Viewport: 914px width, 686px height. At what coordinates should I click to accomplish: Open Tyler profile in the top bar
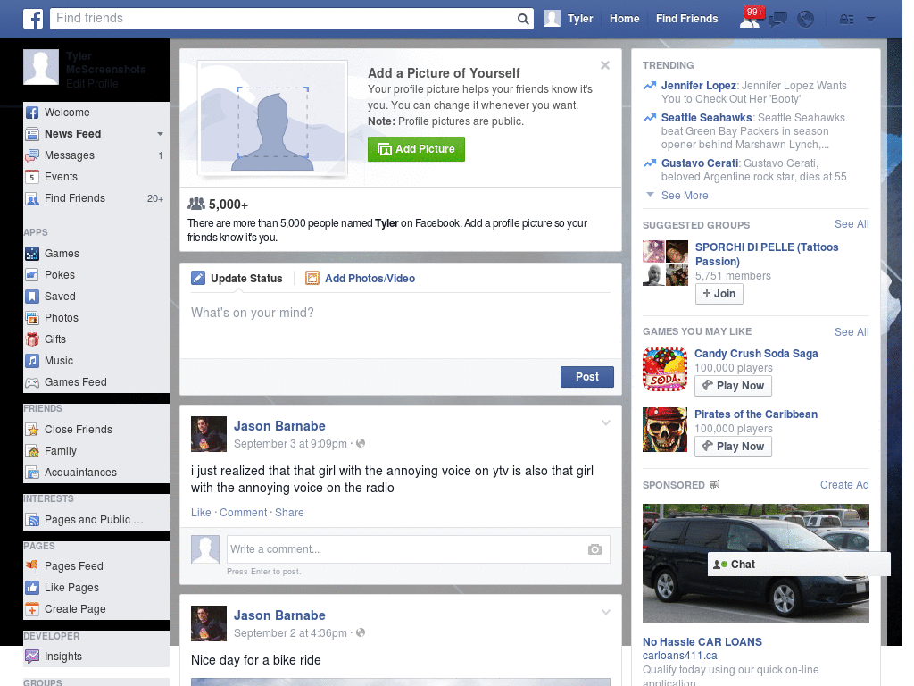[x=569, y=19]
